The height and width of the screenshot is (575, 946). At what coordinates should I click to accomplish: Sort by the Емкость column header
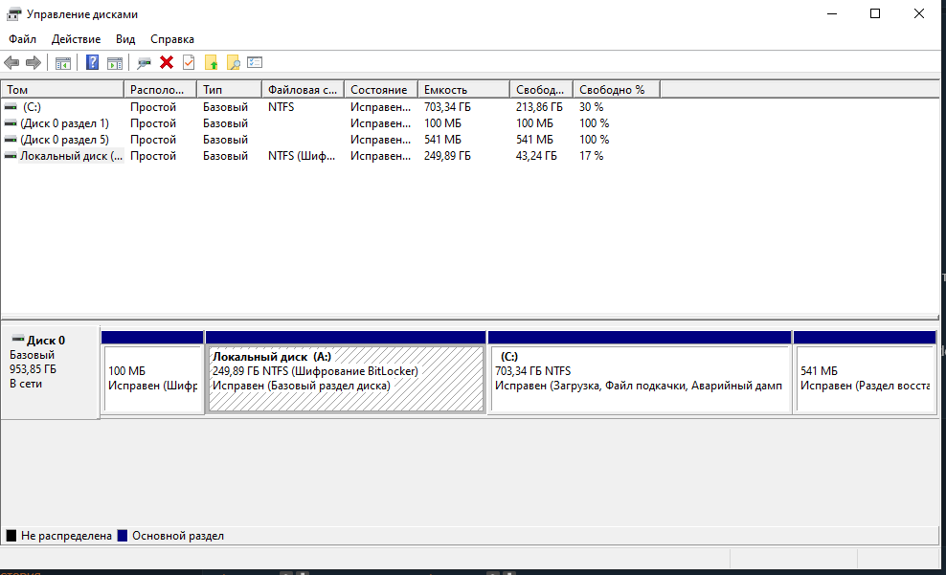point(464,90)
